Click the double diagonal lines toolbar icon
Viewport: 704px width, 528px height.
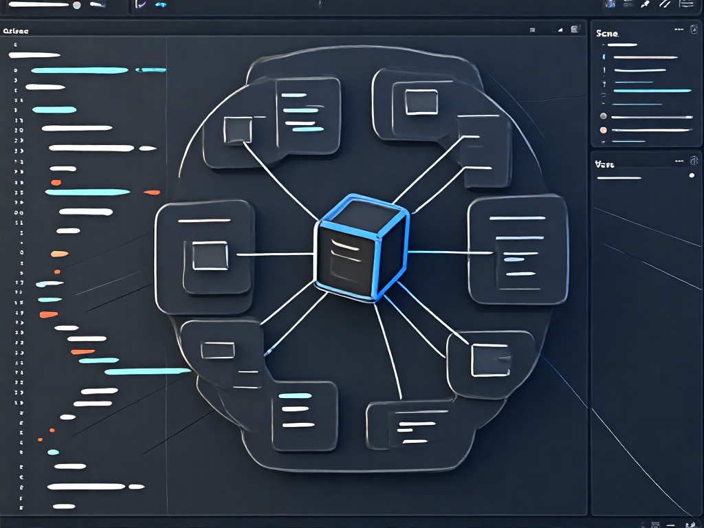coord(665,4)
